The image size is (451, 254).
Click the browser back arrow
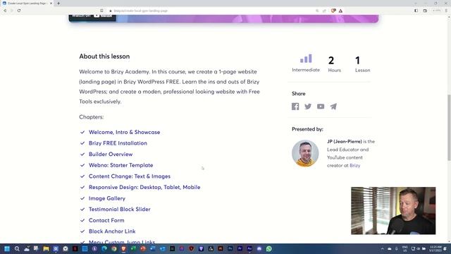5,11
